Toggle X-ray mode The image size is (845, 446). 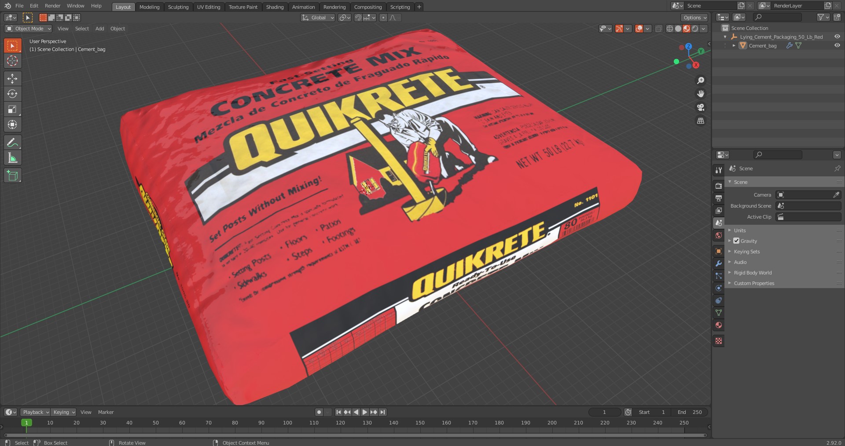coord(658,29)
